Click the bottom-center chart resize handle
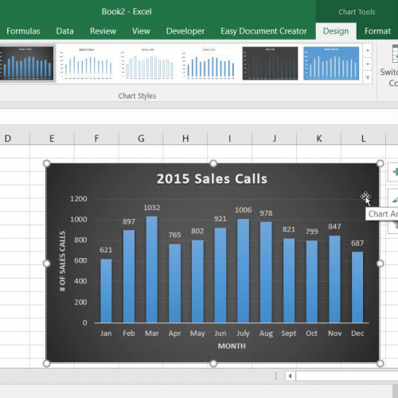Viewport: 398px width, 398px height. click(x=213, y=363)
